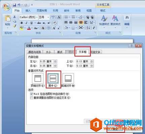Switch to the References (引用) ribbon tab

tap(56, 11)
